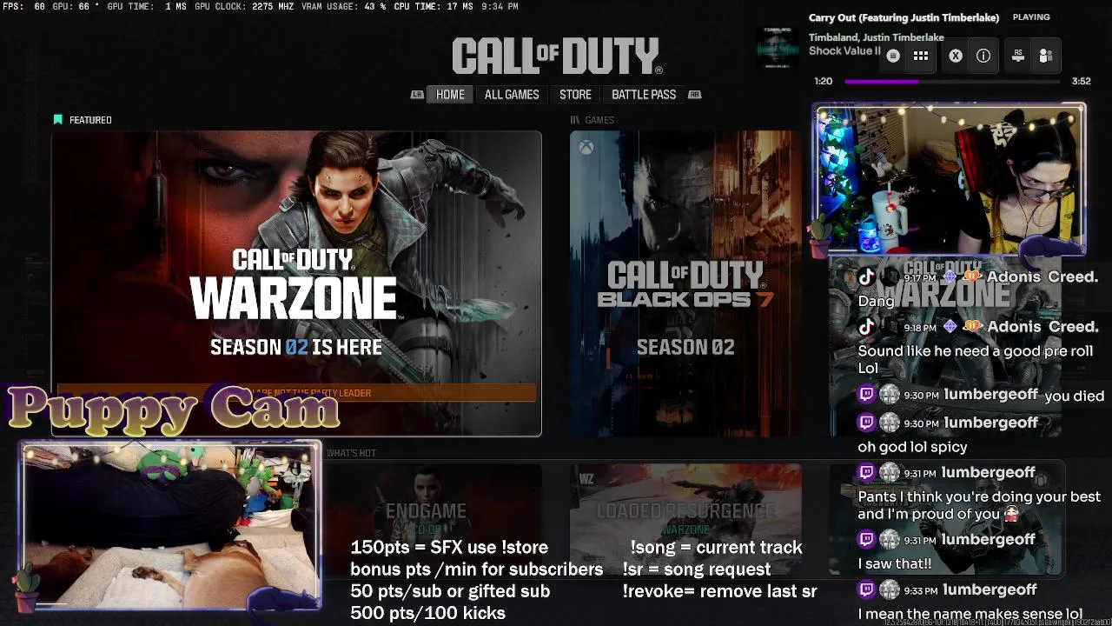Click 'I mean the name makes sense lol'

970,614
